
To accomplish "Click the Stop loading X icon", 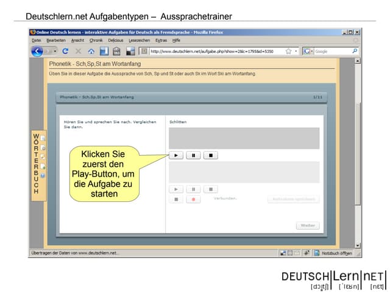I will point(79,51).
